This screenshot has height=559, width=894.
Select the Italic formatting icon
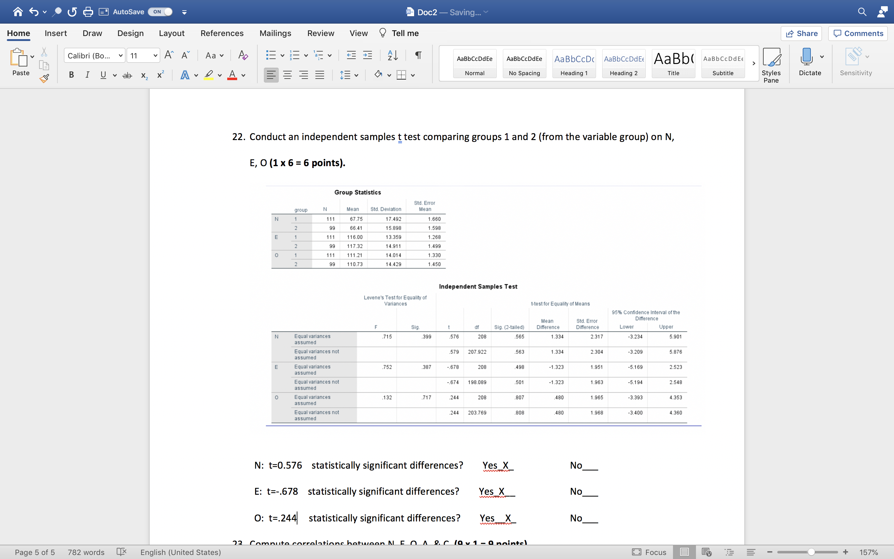pyautogui.click(x=87, y=75)
